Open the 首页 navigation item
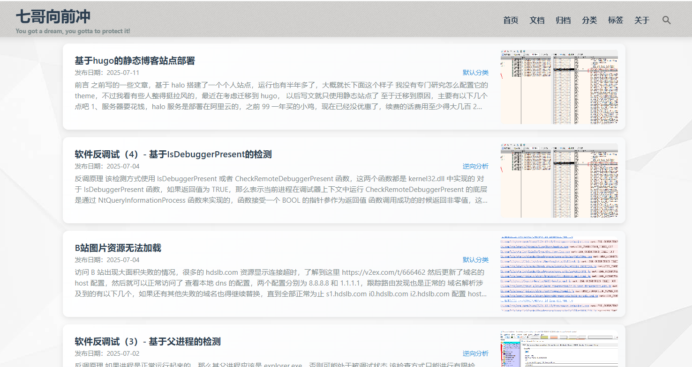The width and height of the screenshot is (692, 367). click(x=511, y=20)
